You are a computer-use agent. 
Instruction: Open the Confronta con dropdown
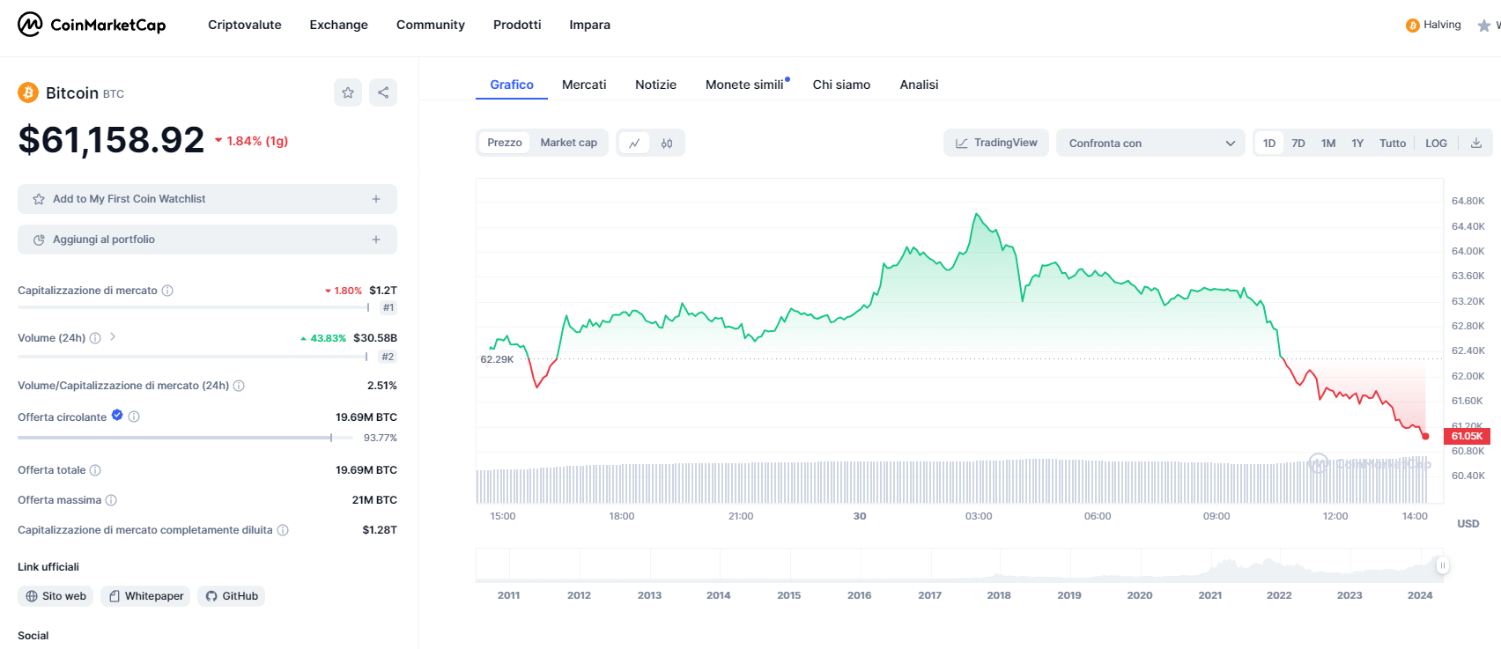(x=1150, y=143)
